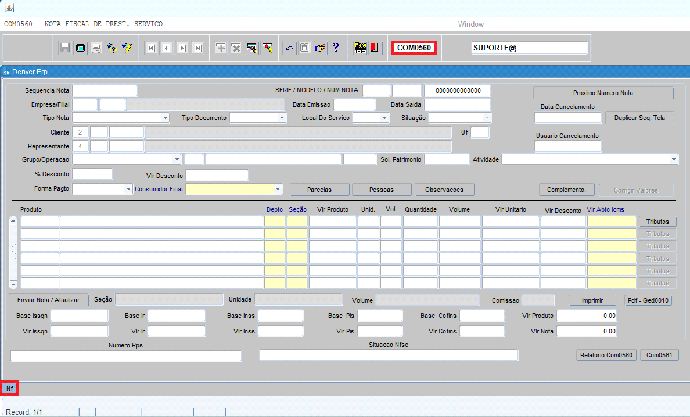Viewport: 690px width, 417px height.
Task: Open the Menu icon in toolbar
Action: click(361, 48)
